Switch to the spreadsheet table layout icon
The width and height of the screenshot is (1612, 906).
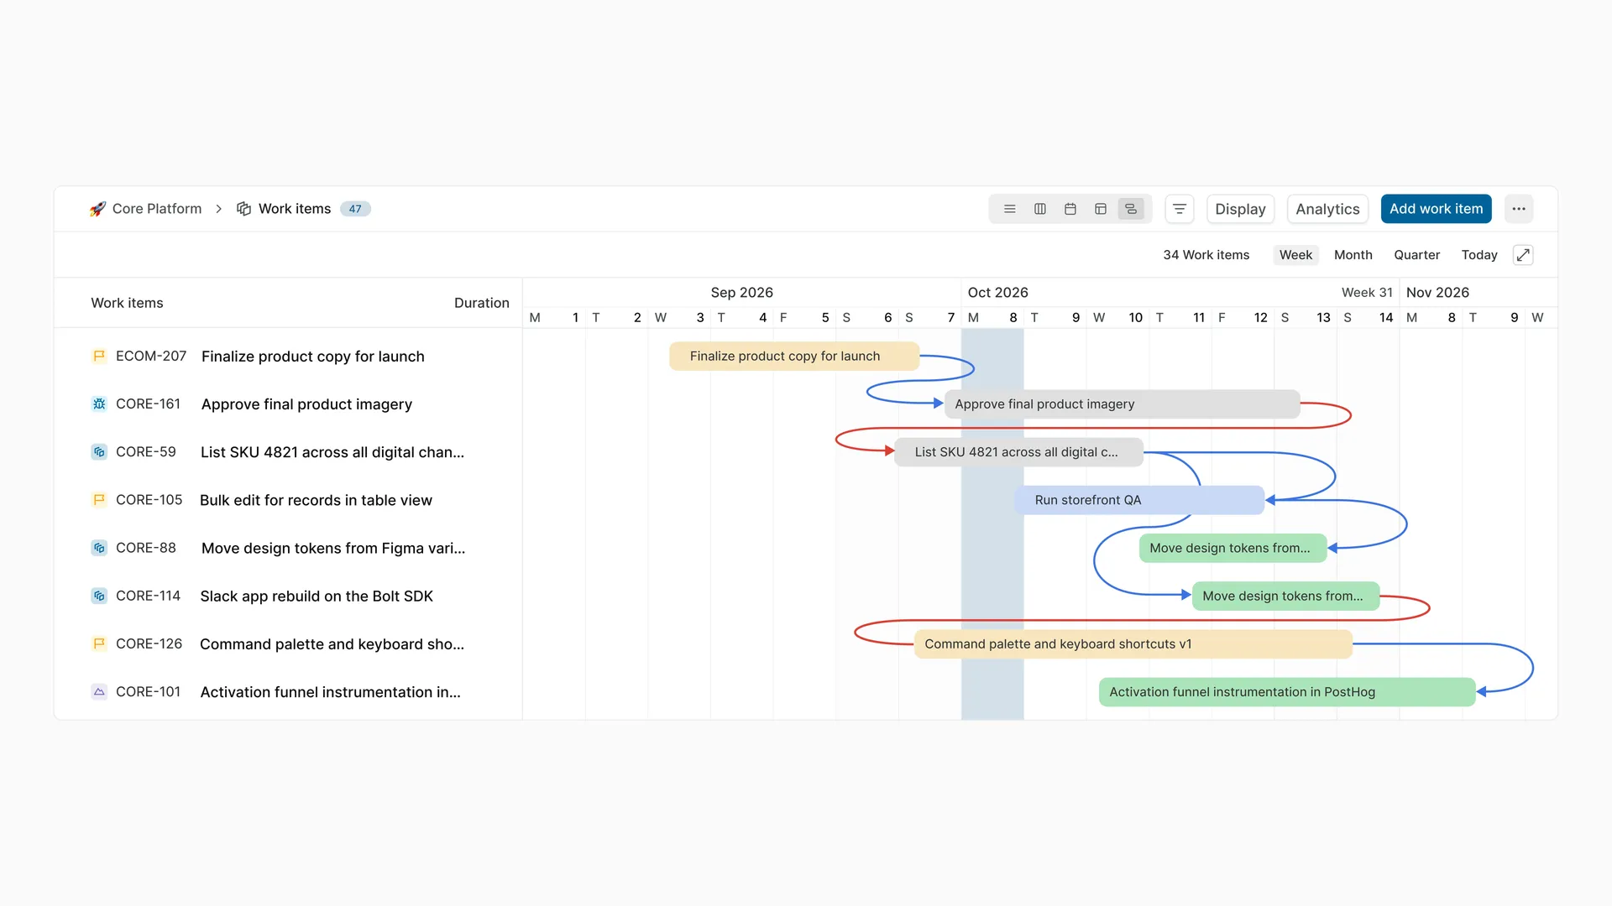(x=1101, y=209)
